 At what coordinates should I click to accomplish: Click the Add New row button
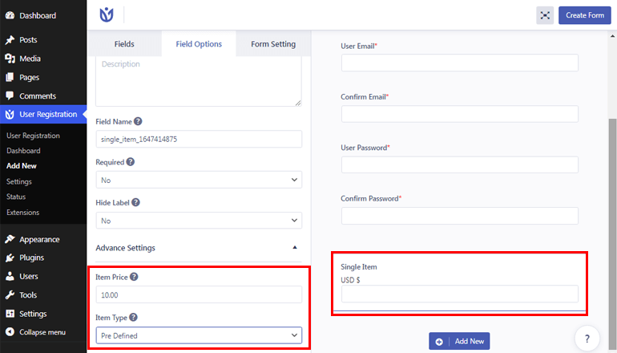click(x=459, y=341)
